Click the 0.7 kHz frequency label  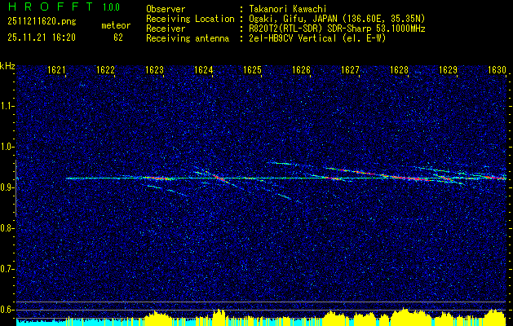(x=7, y=269)
